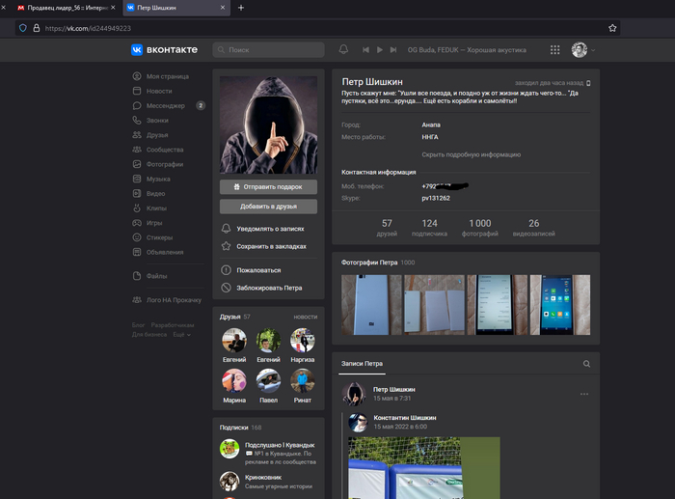
Task: Click the 'Добавить в друзья' button
Action: (268, 206)
